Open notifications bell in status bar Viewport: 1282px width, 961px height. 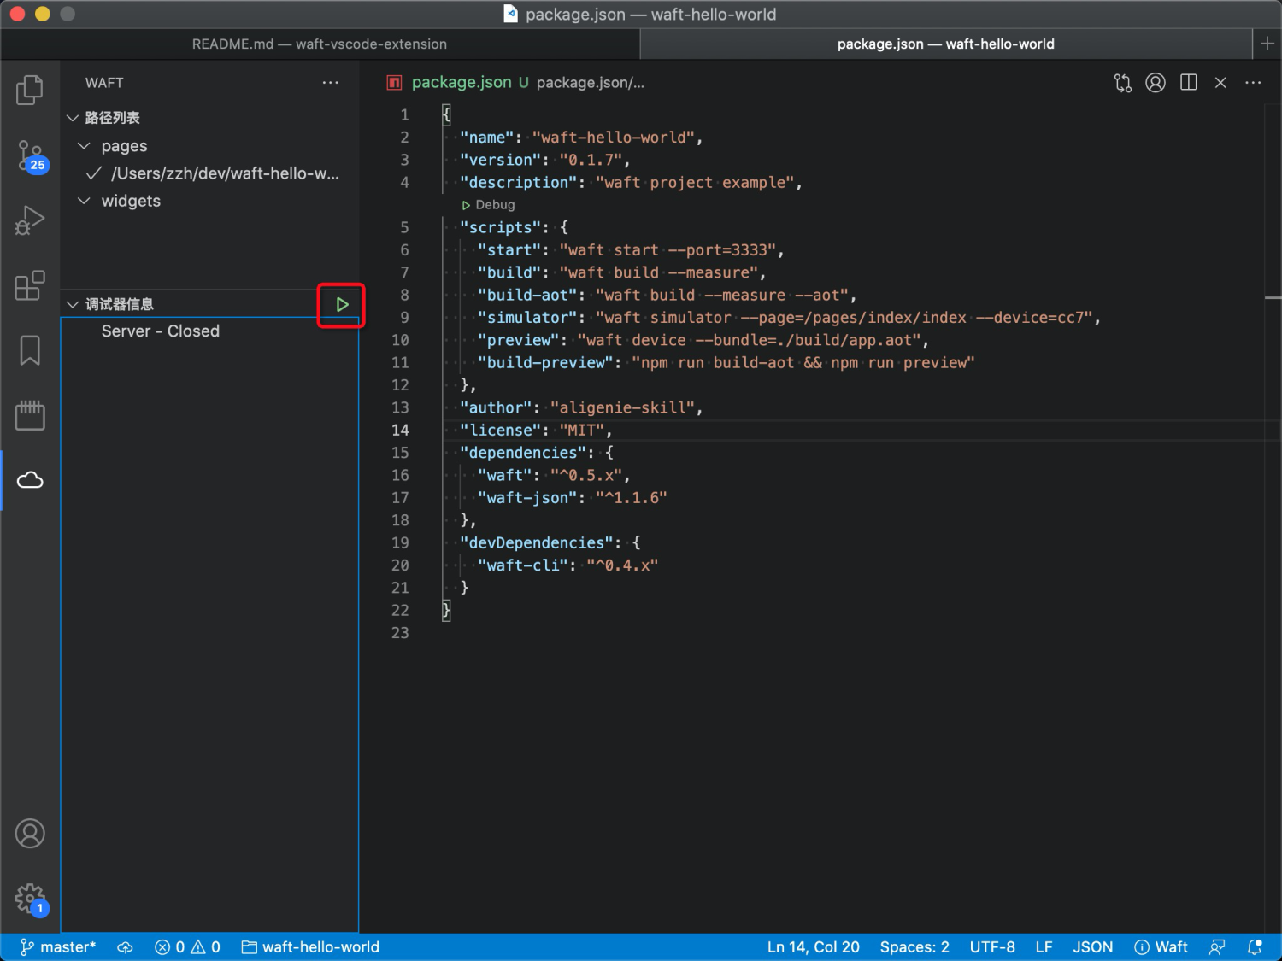pyautogui.click(x=1255, y=947)
